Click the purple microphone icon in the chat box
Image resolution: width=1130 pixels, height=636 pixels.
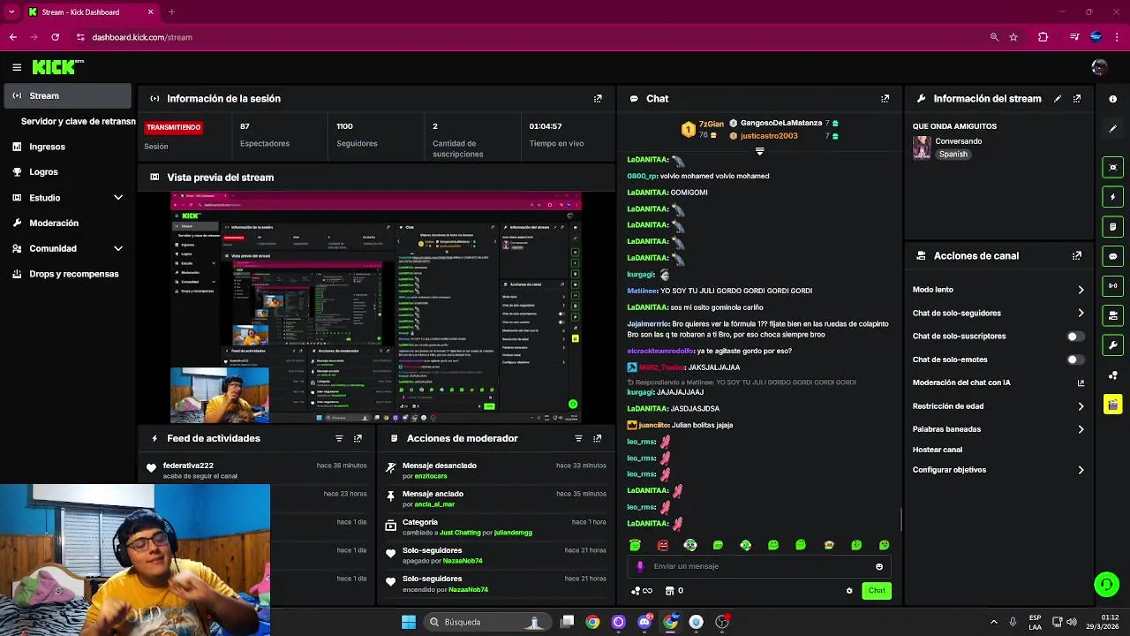coord(640,567)
